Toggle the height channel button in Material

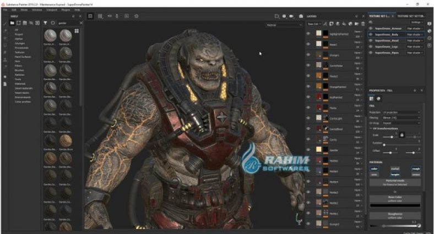pos(395,174)
